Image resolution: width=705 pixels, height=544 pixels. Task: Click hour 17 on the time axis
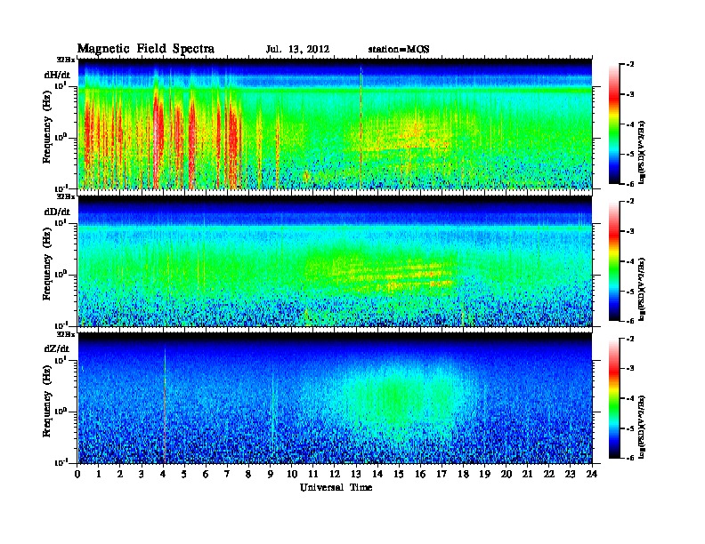click(x=442, y=475)
